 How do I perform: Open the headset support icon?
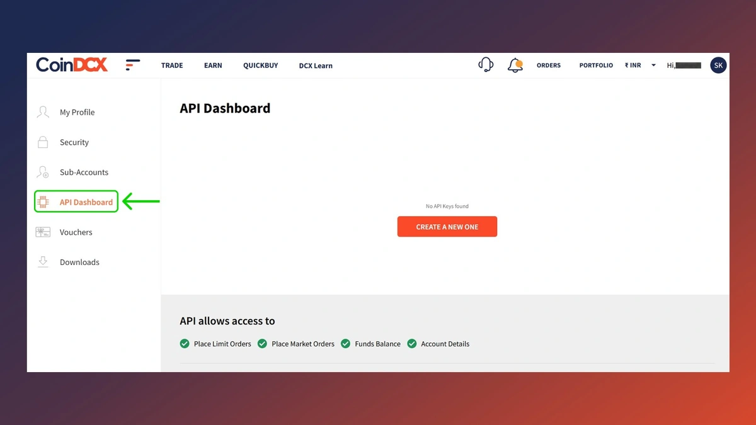point(486,65)
